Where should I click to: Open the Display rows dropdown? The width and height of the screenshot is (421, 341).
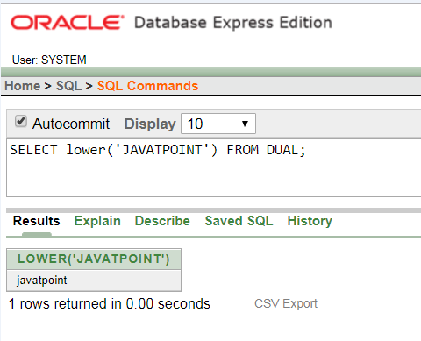coord(218,124)
